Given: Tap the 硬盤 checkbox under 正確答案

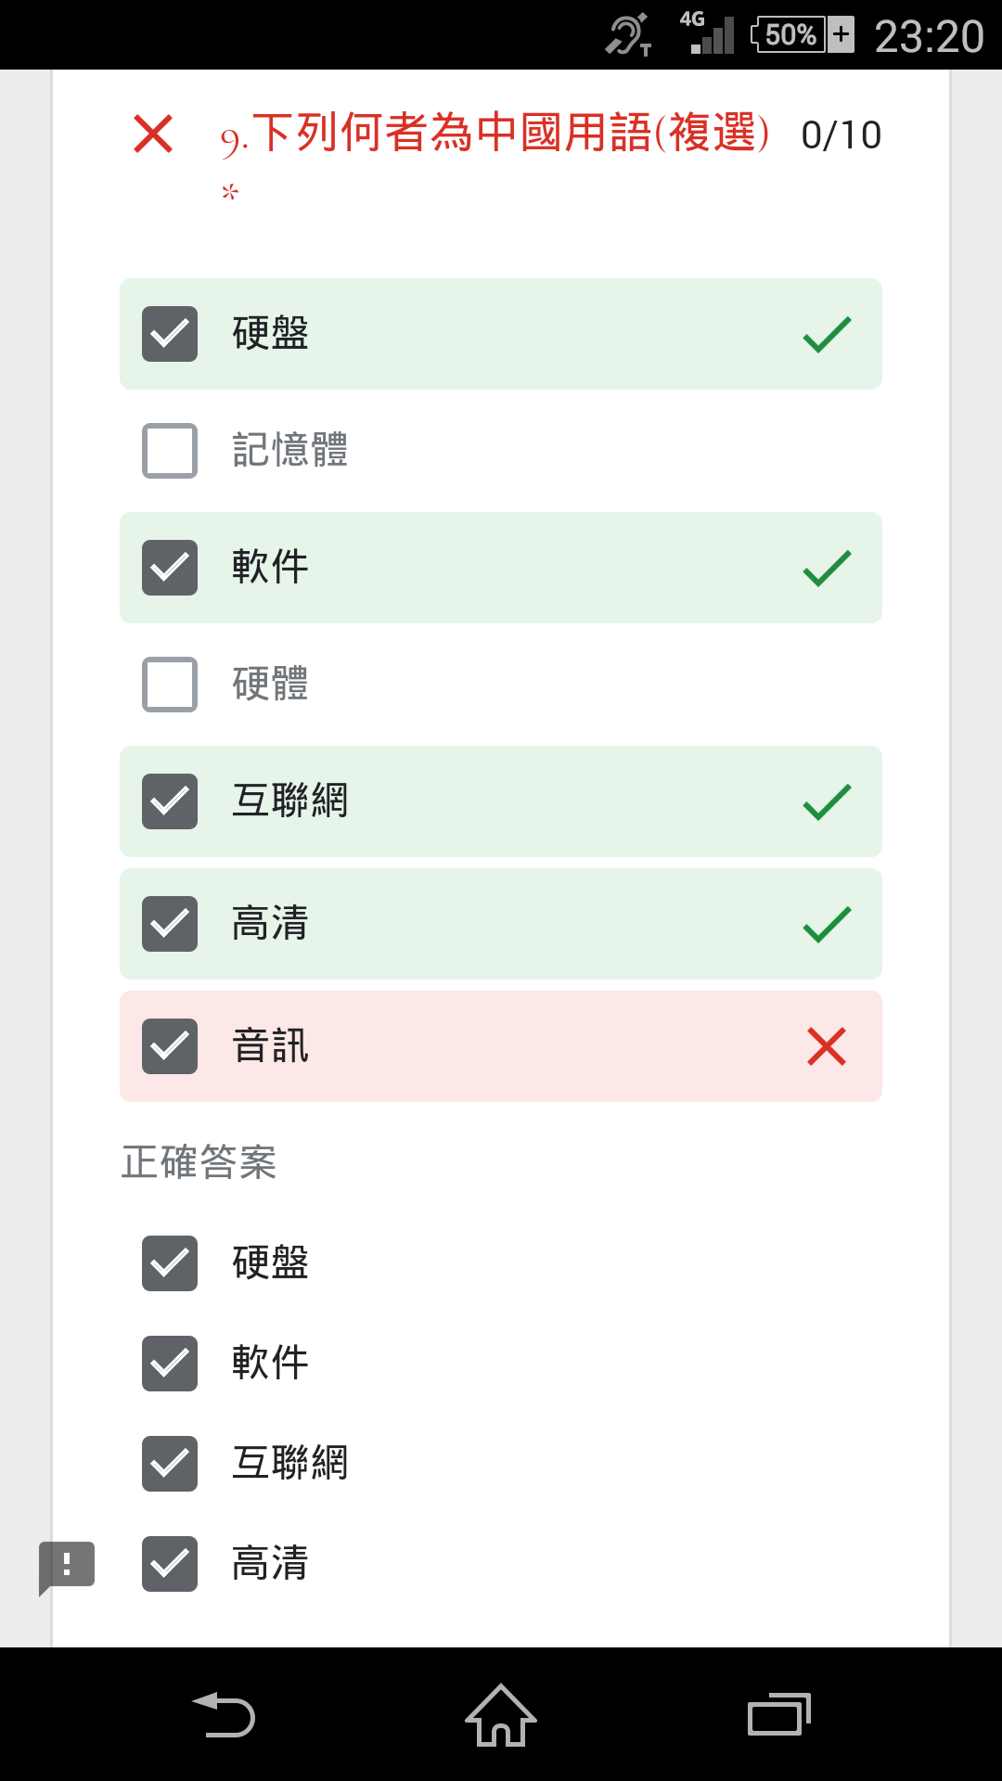Looking at the screenshot, I should (170, 1263).
